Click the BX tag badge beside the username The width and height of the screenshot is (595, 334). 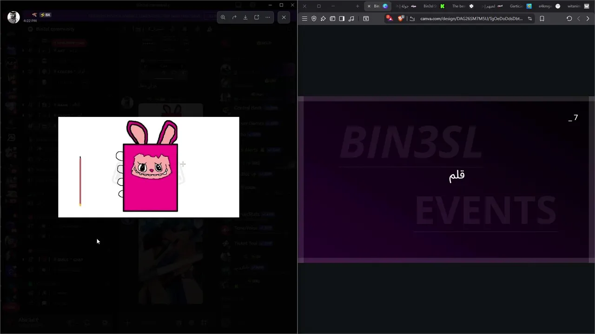coord(45,15)
